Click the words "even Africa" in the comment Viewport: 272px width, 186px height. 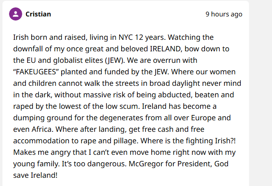coord(33,129)
